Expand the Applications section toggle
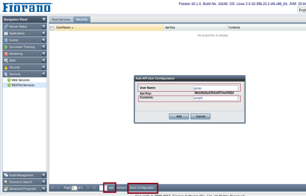306x196 pixels. point(44,33)
